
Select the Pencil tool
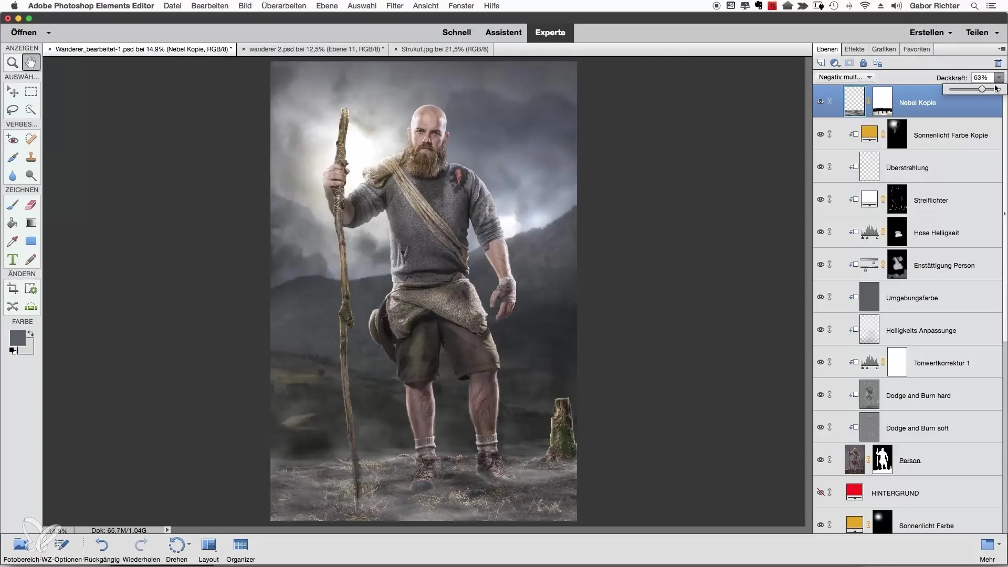(31, 259)
